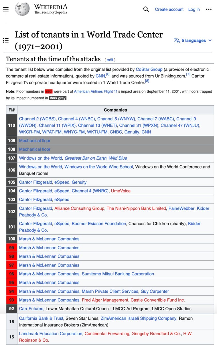Select the red floor 96 cell

(x=12, y=274)
